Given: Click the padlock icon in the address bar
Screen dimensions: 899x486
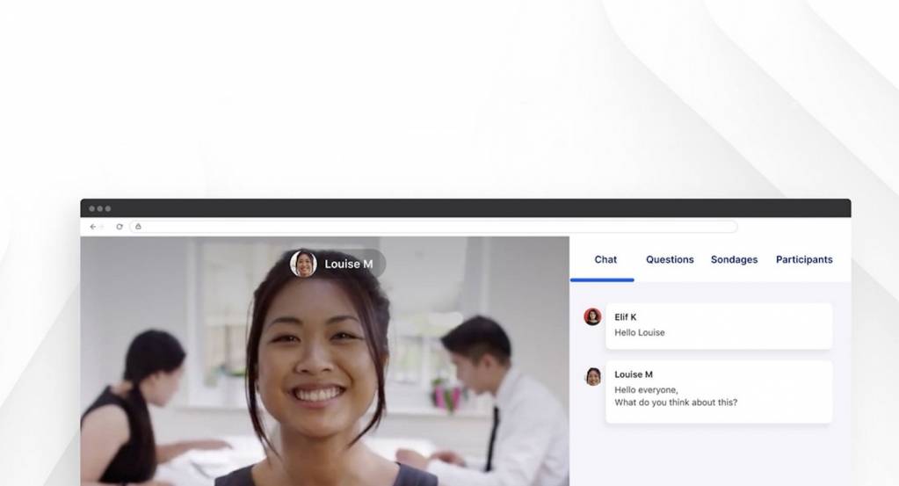Looking at the screenshot, I should click(x=138, y=227).
